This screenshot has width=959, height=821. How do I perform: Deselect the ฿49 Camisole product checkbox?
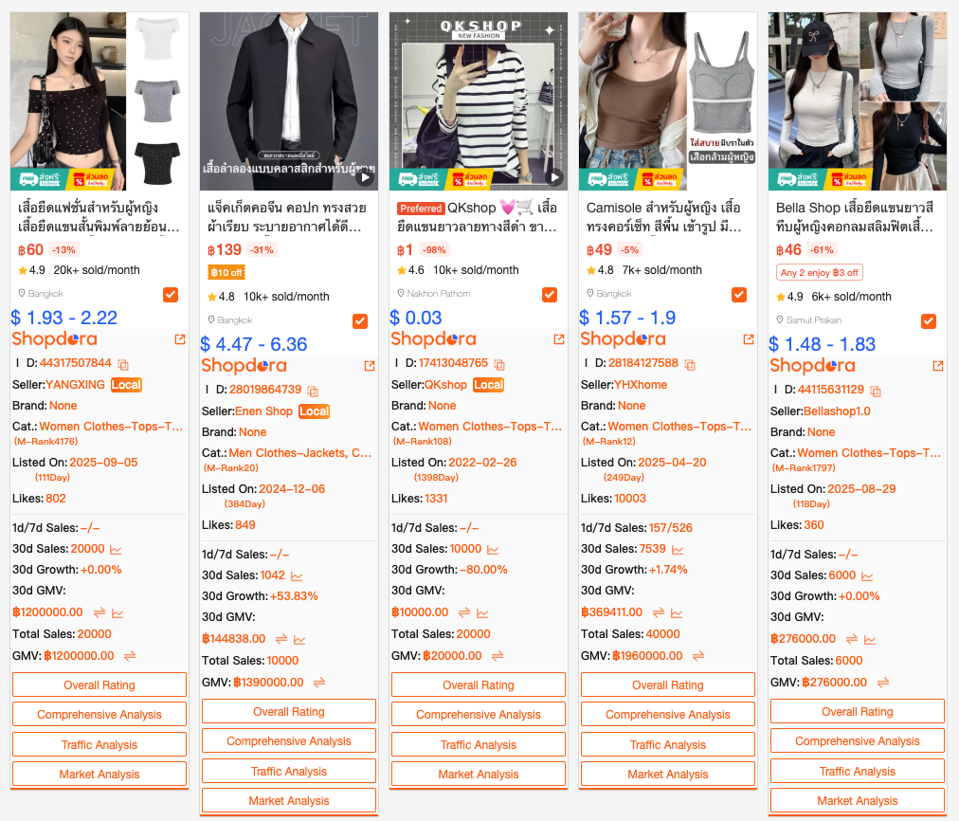pos(739,295)
